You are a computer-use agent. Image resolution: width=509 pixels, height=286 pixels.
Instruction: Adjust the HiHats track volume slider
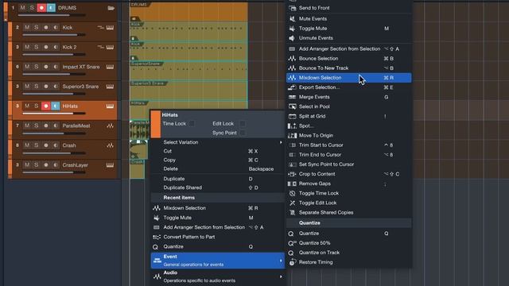(53, 114)
